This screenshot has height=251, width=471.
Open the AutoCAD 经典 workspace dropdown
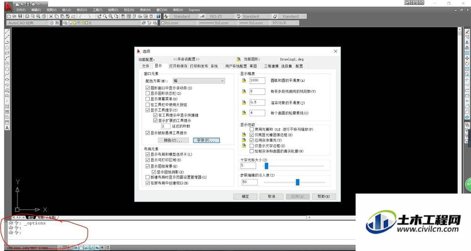(x=27, y=23)
